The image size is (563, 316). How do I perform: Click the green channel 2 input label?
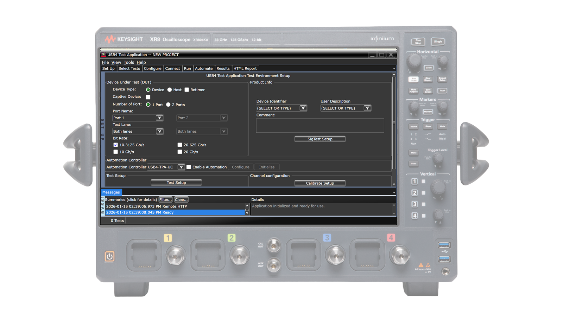(x=232, y=238)
